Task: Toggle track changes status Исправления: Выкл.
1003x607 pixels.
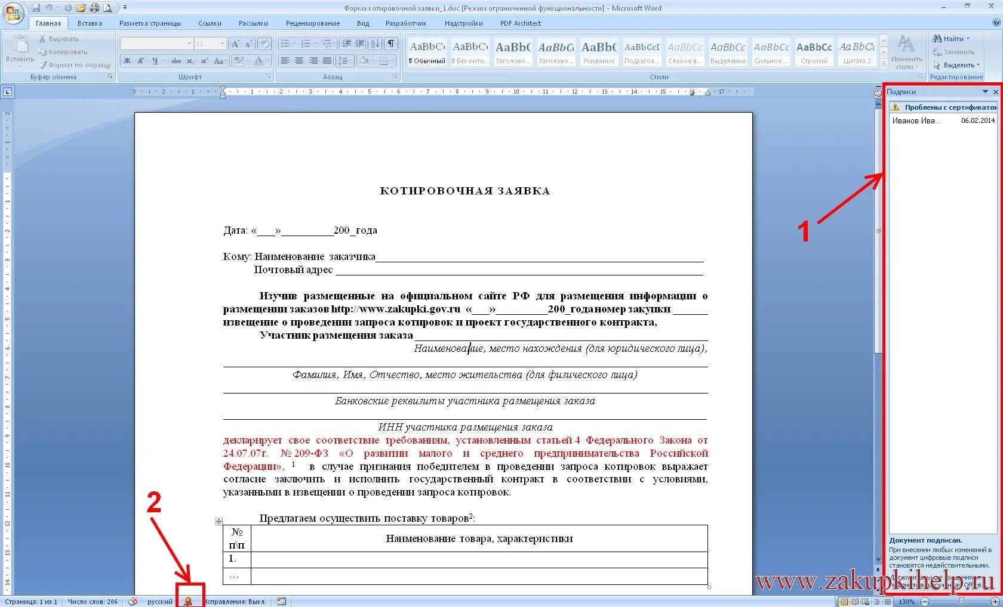Action: [235, 602]
